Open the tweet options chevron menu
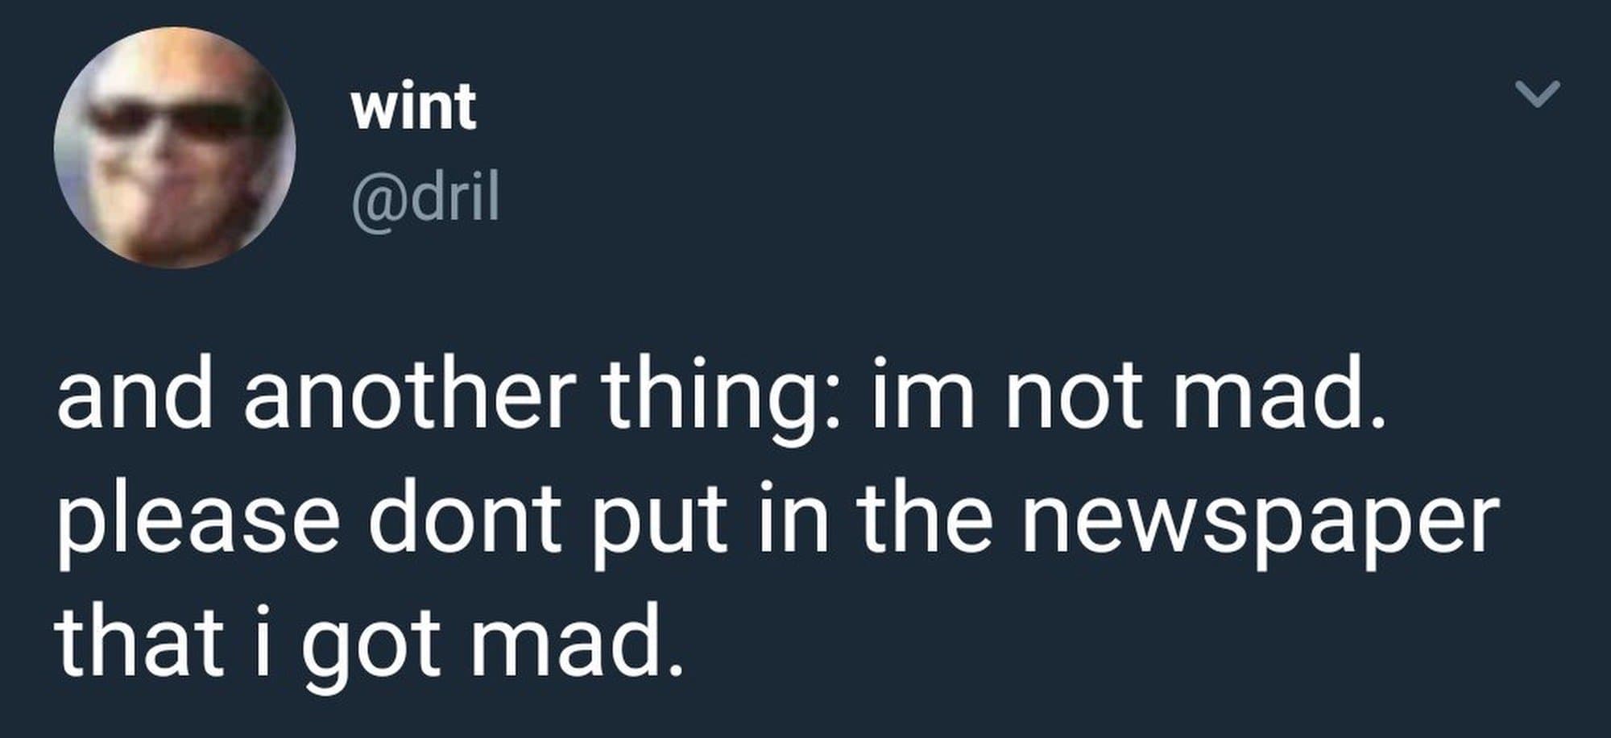 [1539, 93]
